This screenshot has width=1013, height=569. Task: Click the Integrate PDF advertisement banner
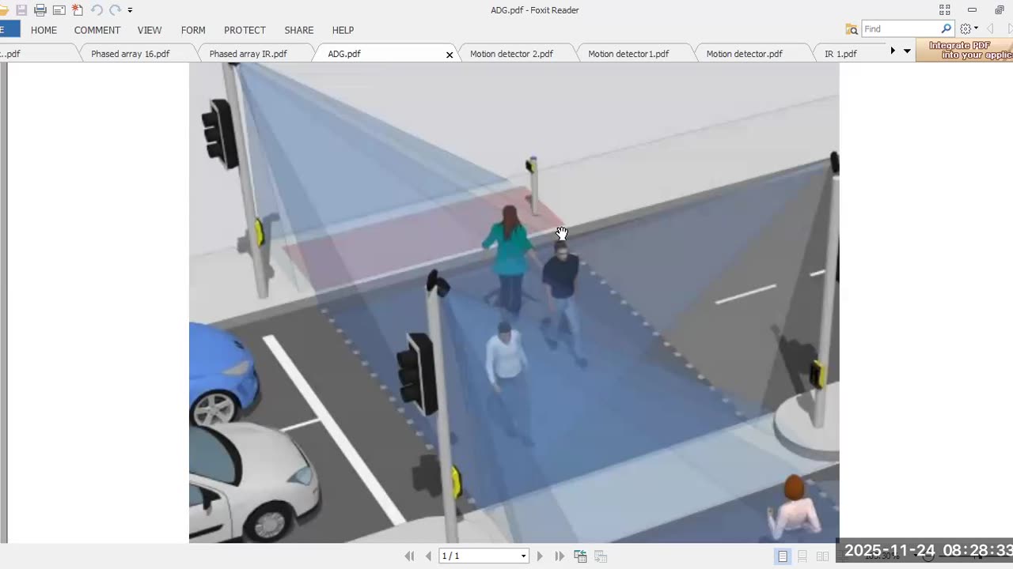tap(964, 51)
